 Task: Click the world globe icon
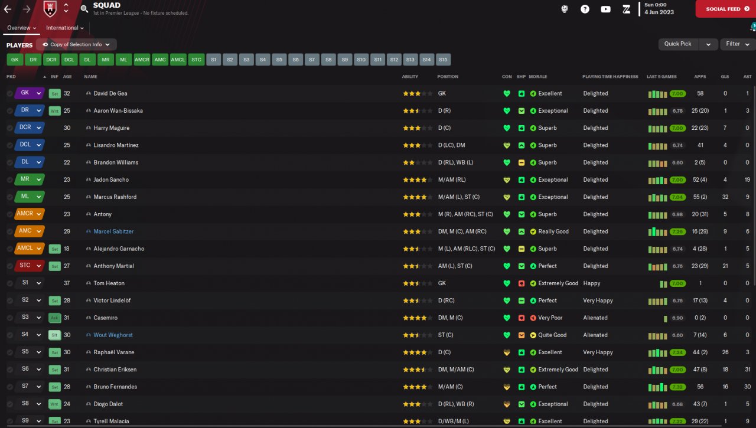click(565, 9)
